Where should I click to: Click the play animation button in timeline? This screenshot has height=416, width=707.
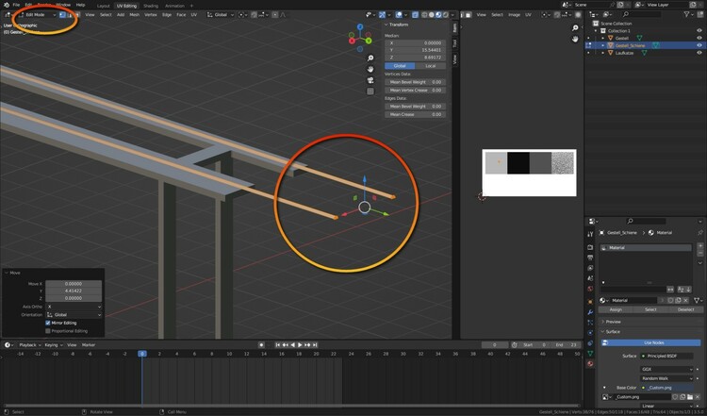tap(300, 345)
